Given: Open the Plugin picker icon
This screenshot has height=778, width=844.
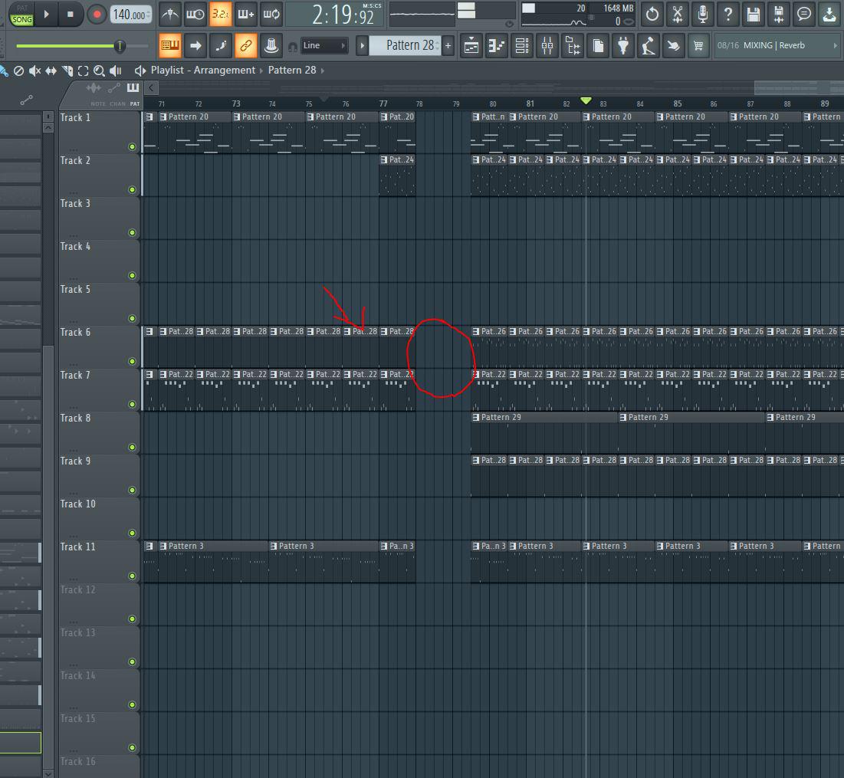Looking at the screenshot, I should click(623, 45).
